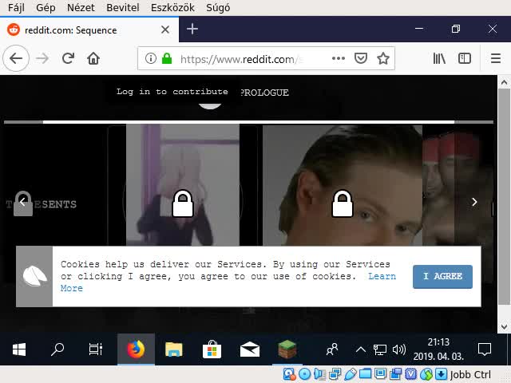Open Minecraft from the Windows taskbar

pos(287,349)
